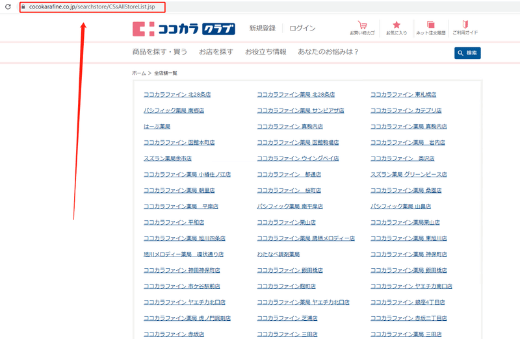Open はーぶ薬局 link
The image size is (520, 339).
157,126
